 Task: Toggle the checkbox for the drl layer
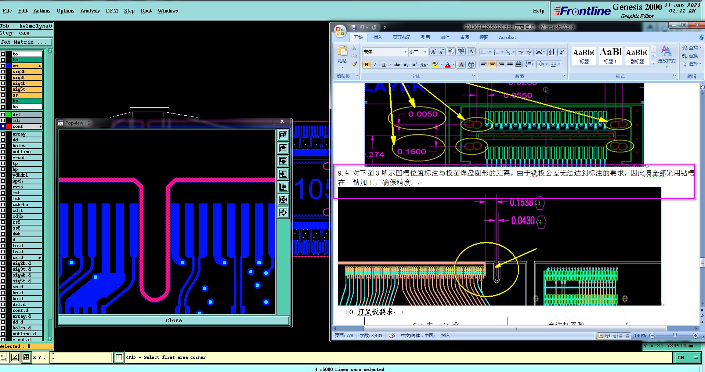point(3,115)
